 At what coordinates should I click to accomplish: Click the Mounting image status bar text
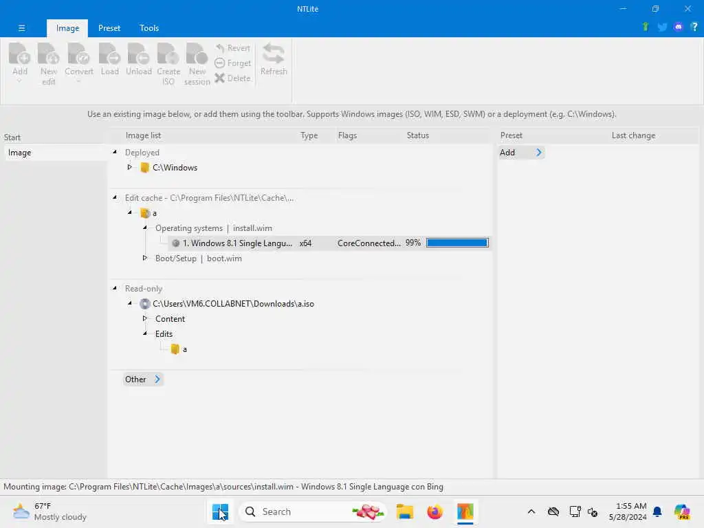coord(223,487)
